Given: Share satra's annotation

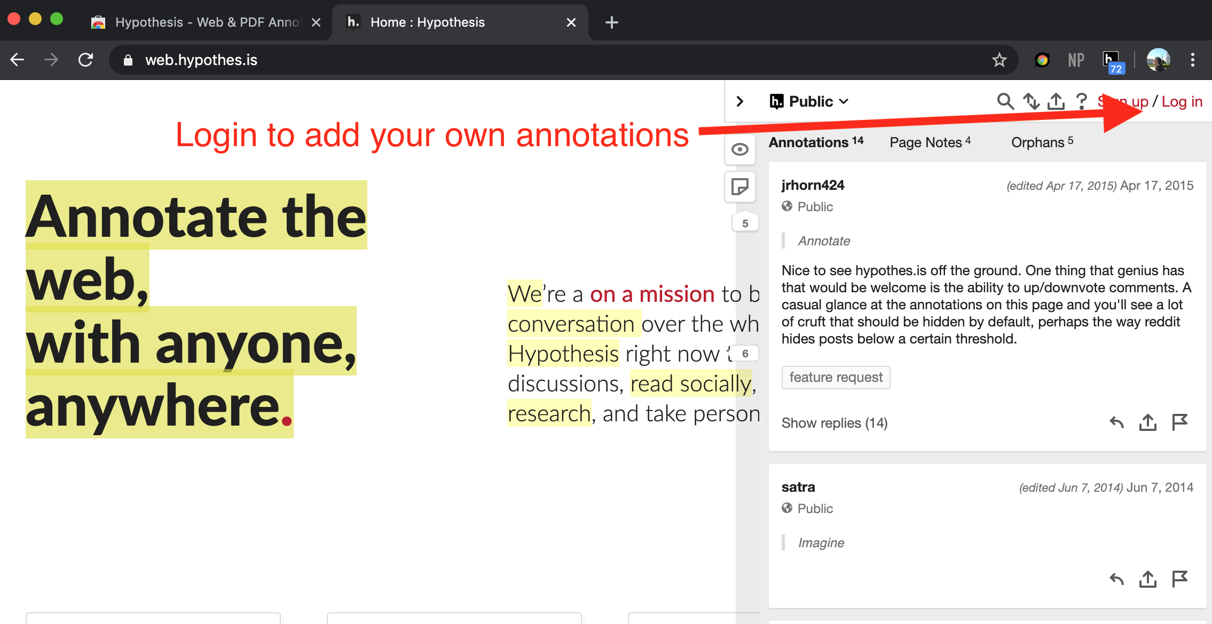Looking at the screenshot, I should coord(1148,579).
